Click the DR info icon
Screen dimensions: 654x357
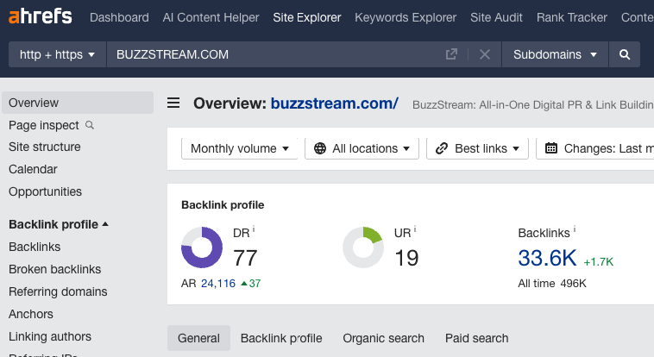[255, 230]
